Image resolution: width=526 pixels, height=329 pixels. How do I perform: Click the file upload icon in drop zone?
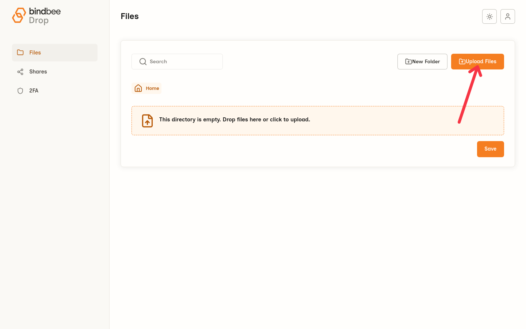[147, 121]
